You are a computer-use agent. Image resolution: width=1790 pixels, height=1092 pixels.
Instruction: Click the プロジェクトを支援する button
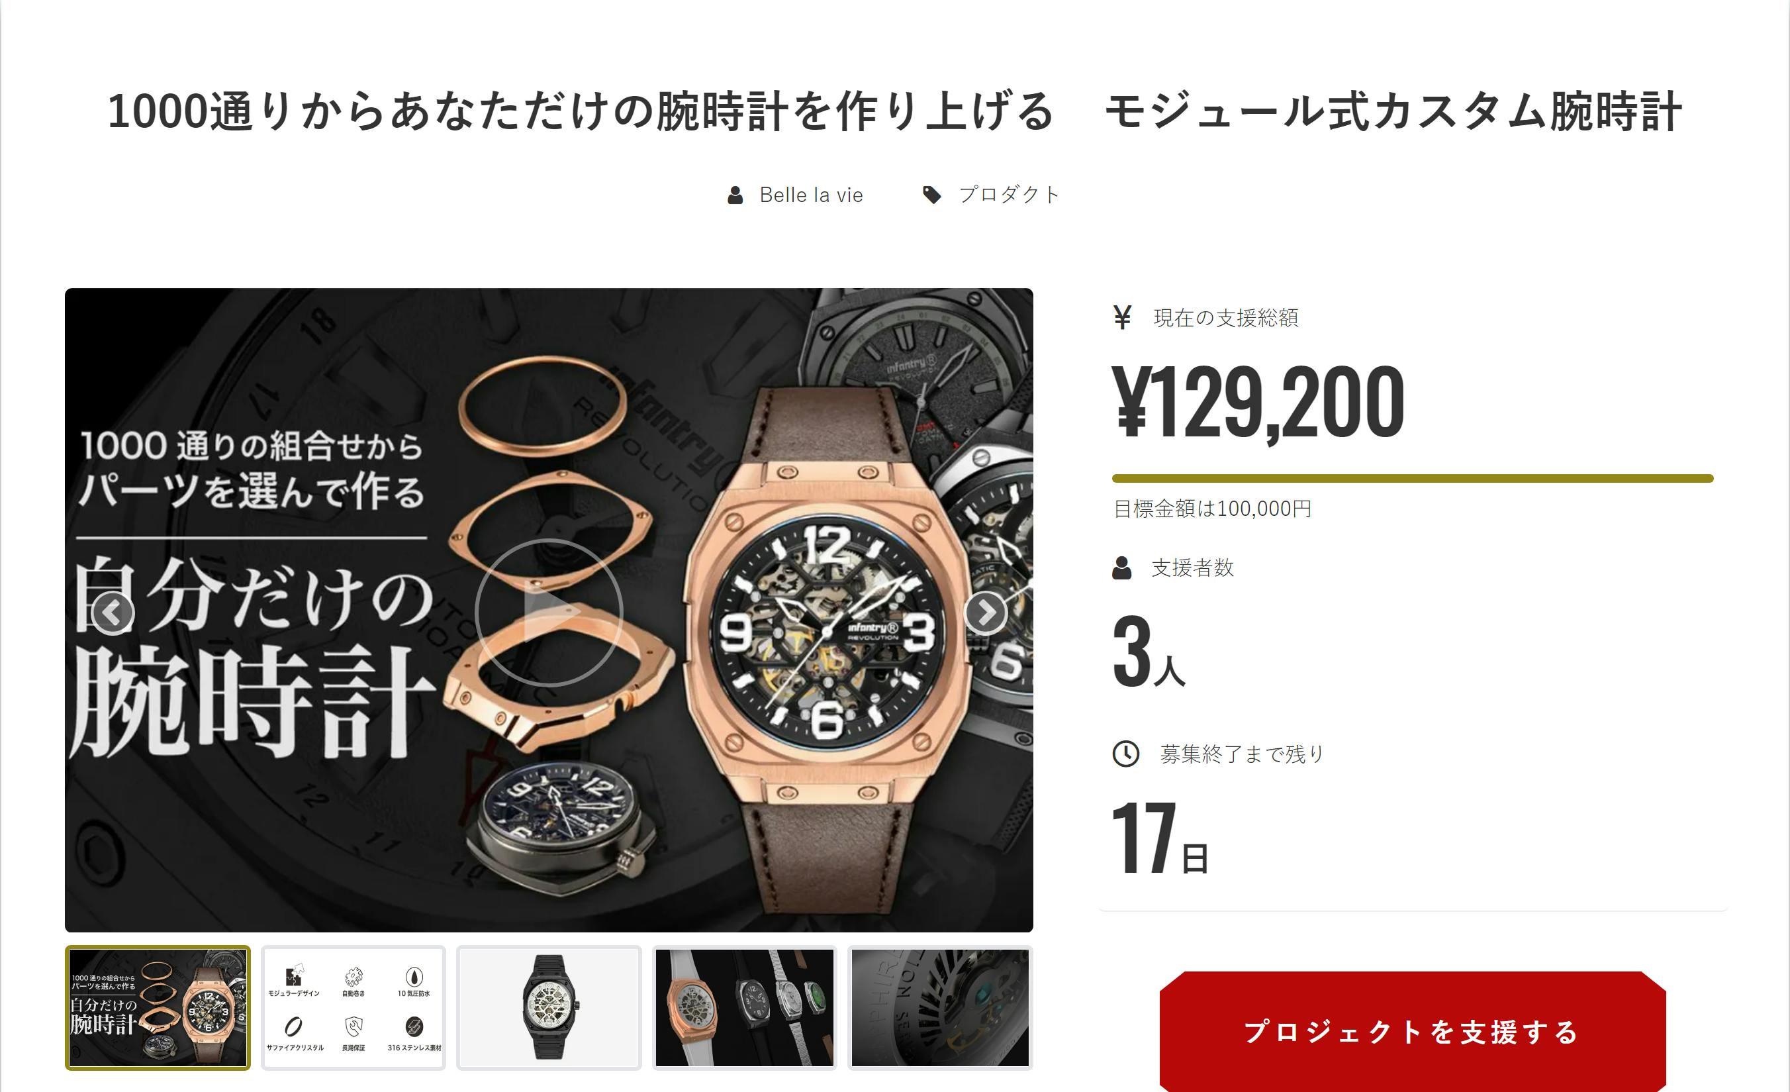pos(1412,1031)
